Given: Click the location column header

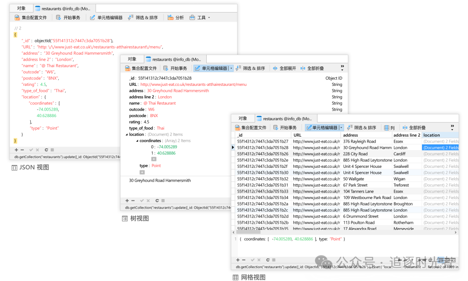Looking at the screenshot, I should (440, 135).
